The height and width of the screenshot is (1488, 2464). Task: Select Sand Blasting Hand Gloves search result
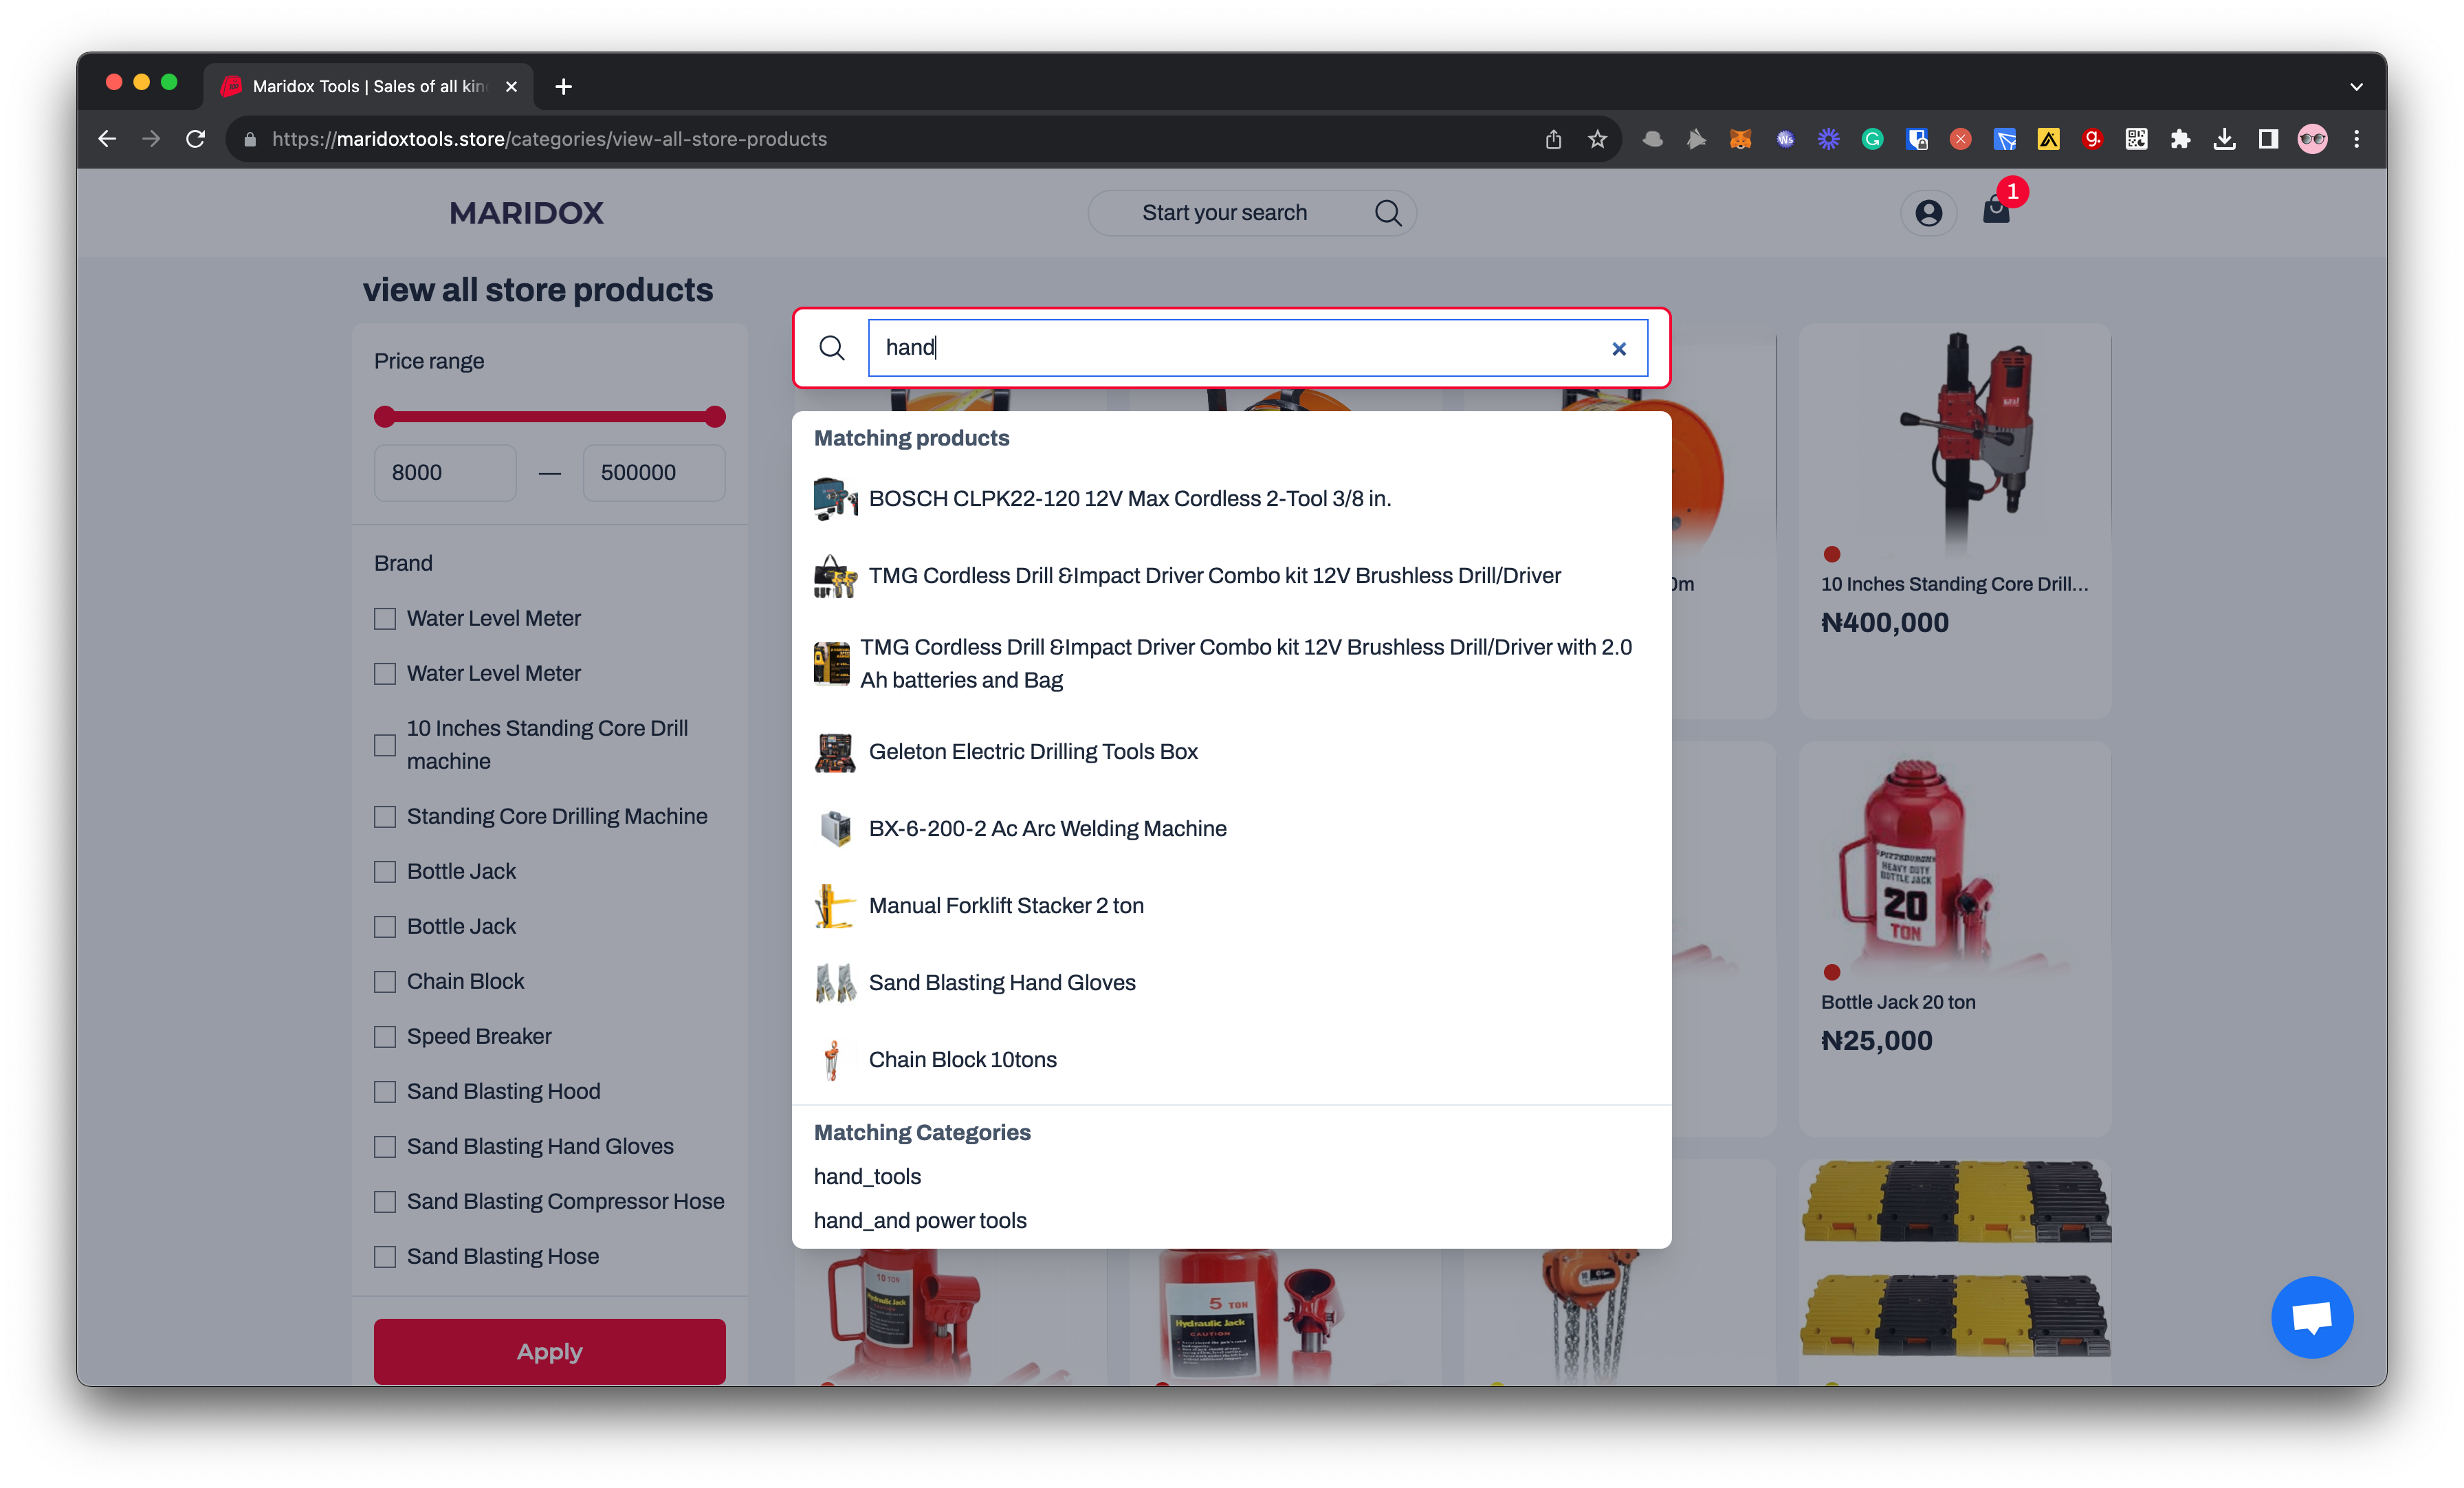(1231, 983)
